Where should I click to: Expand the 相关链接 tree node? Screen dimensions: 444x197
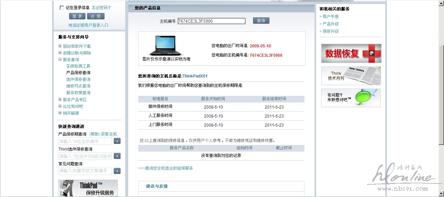click(x=60, y=113)
